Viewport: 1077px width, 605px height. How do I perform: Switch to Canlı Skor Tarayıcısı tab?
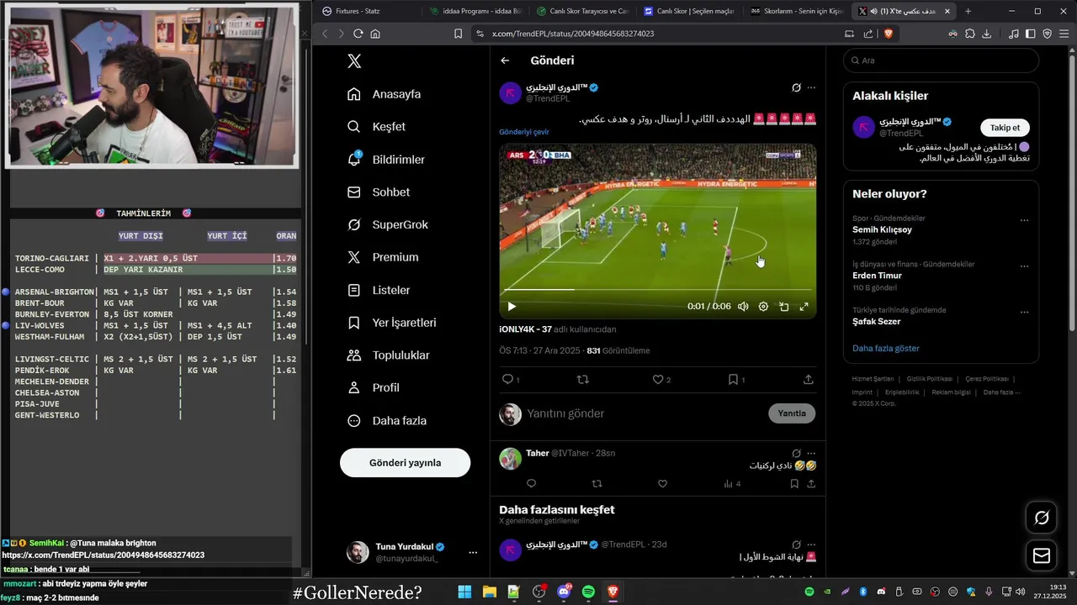pyautogui.click(x=581, y=11)
